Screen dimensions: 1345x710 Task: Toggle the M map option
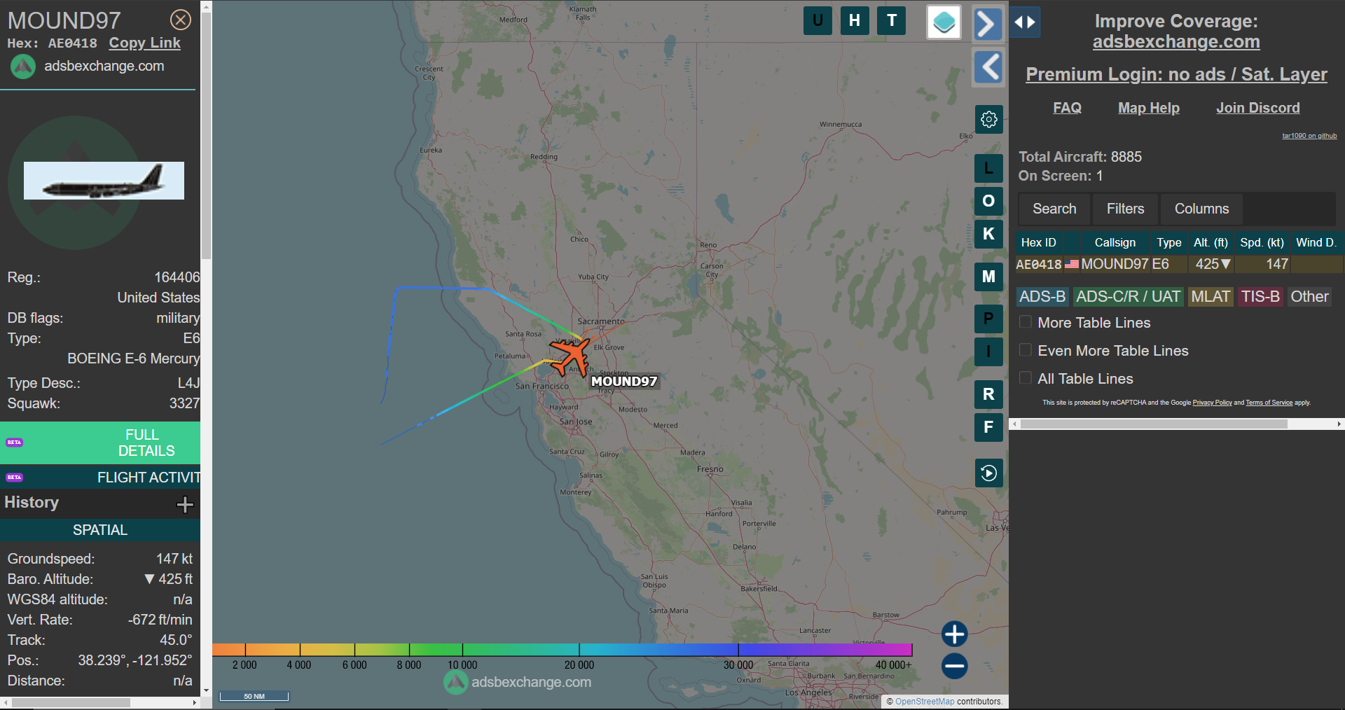[988, 277]
